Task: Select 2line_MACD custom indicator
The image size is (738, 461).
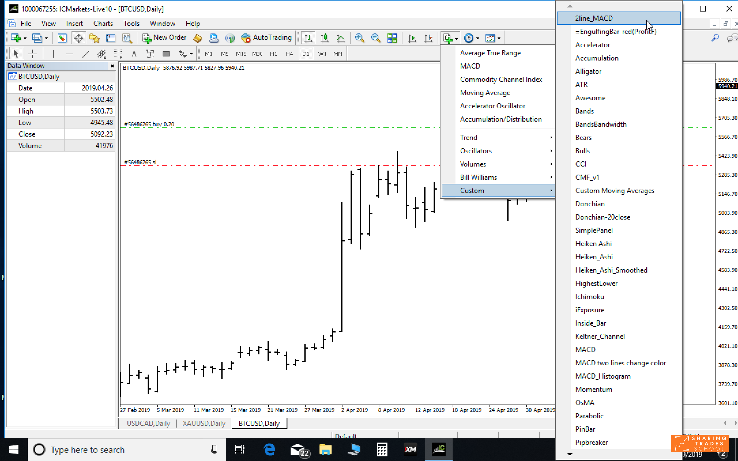Action: pyautogui.click(x=618, y=18)
